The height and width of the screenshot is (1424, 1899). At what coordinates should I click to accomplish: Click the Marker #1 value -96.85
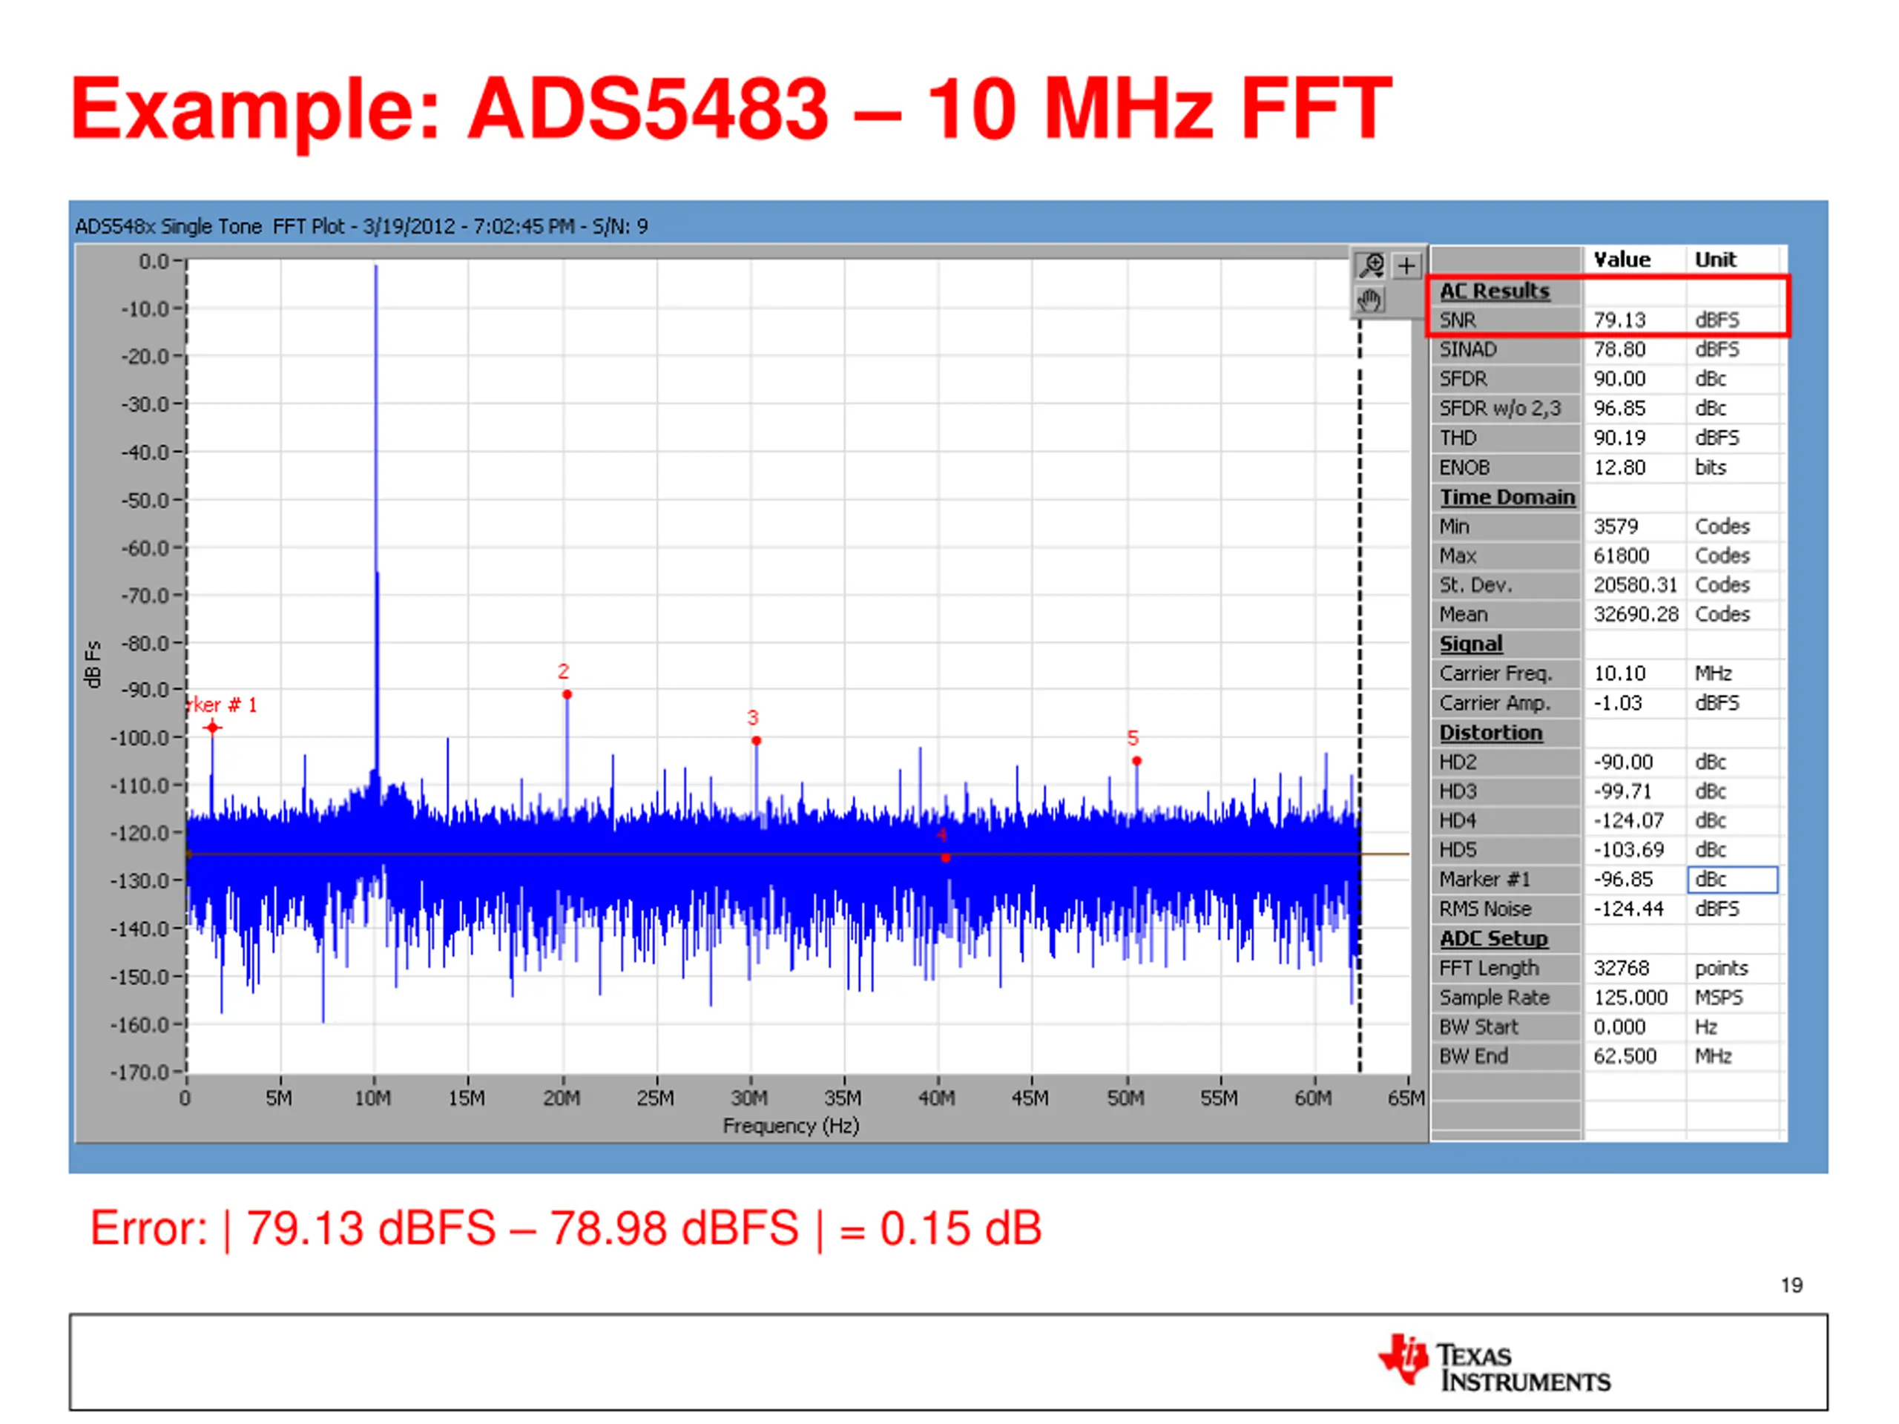[1622, 880]
